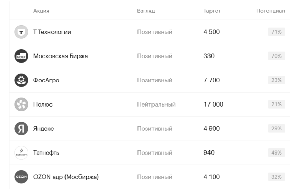Screen dimensions: 290x194
Task: Click the T-Технологии shield logo icon
Action: (21, 32)
